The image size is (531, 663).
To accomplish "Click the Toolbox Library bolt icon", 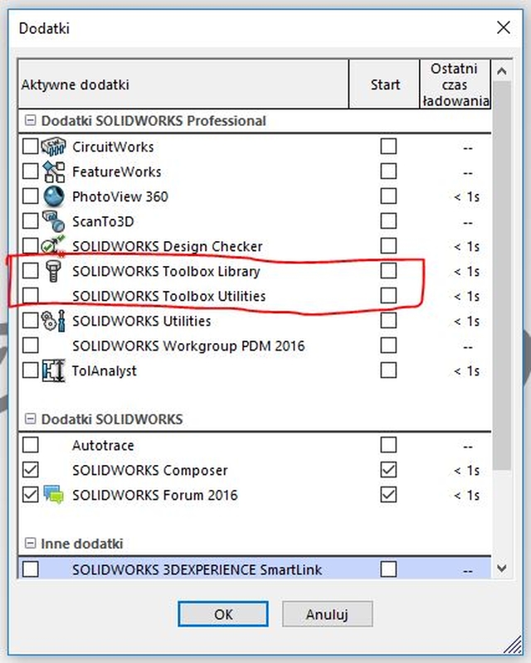I will point(53,271).
